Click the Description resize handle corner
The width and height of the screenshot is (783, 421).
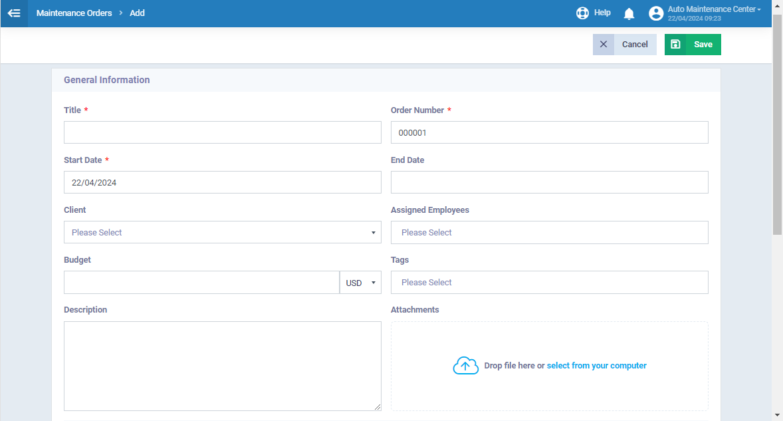[378, 407]
